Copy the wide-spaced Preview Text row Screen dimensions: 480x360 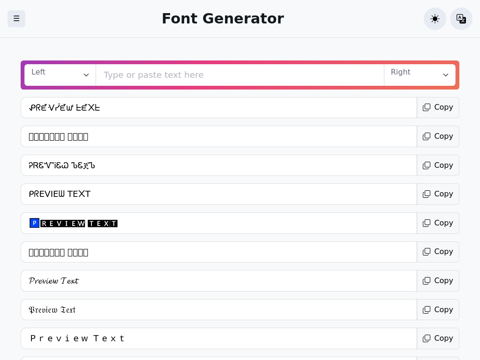438,338
